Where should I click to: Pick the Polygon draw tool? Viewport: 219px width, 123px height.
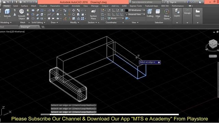pyautogui.click(x=49, y=18)
